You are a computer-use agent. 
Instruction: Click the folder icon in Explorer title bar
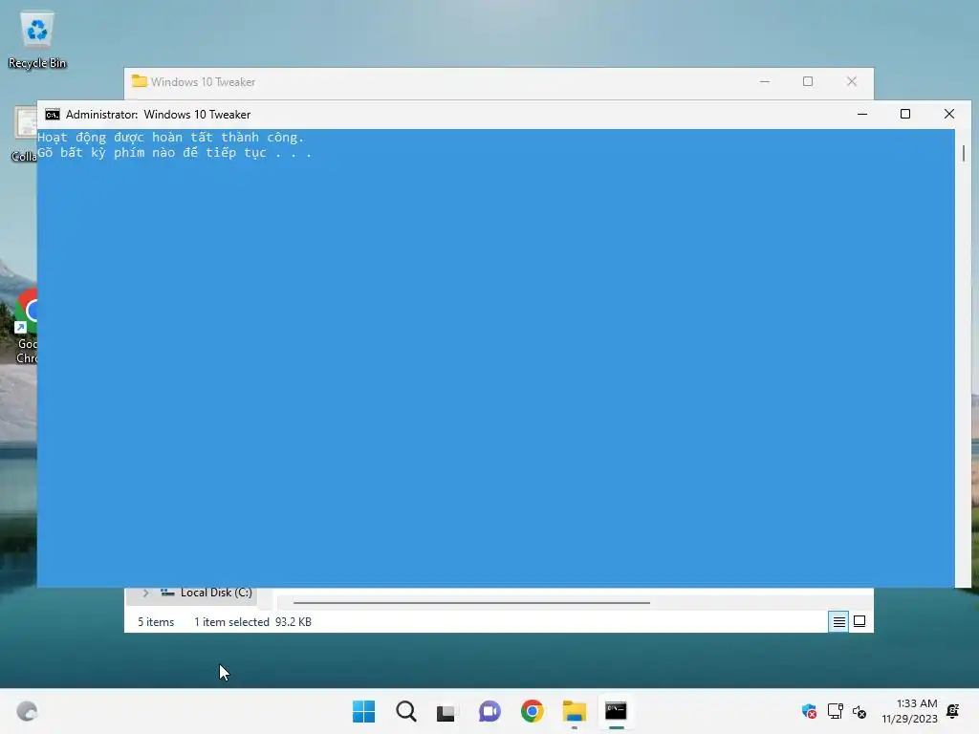[140, 81]
